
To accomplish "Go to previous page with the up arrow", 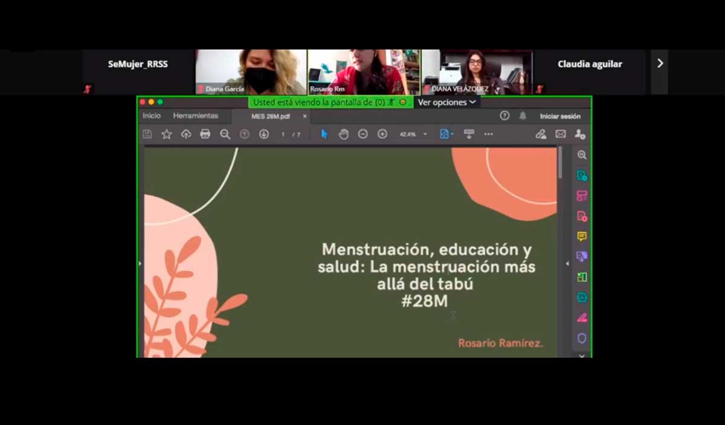I will pyautogui.click(x=245, y=134).
